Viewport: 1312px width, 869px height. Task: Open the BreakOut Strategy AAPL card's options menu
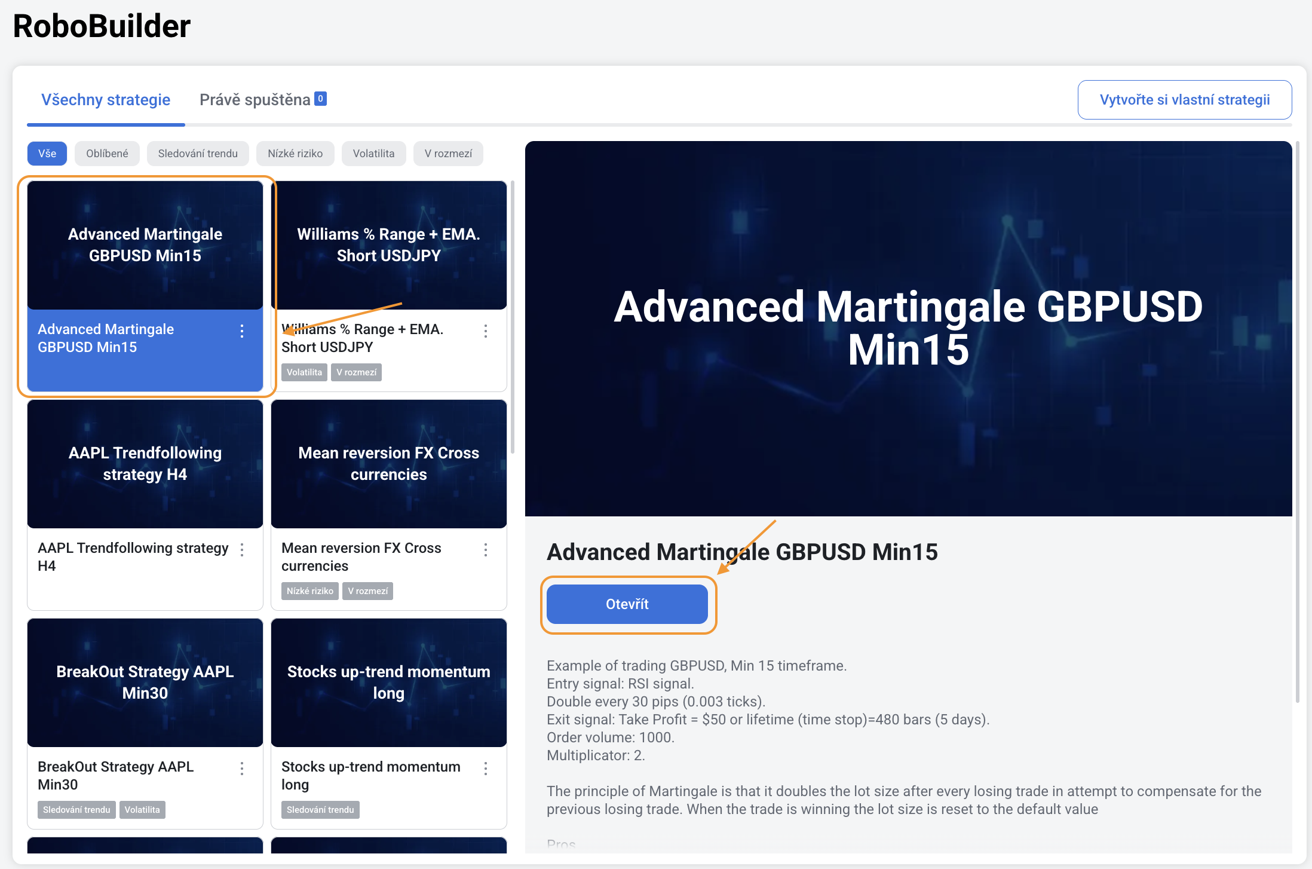click(242, 769)
